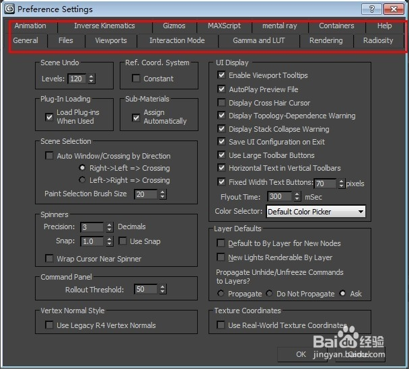This screenshot has height=369, width=409.
Task: Adjust the Scene Undo Levels spinner
Action: [x=91, y=79]
